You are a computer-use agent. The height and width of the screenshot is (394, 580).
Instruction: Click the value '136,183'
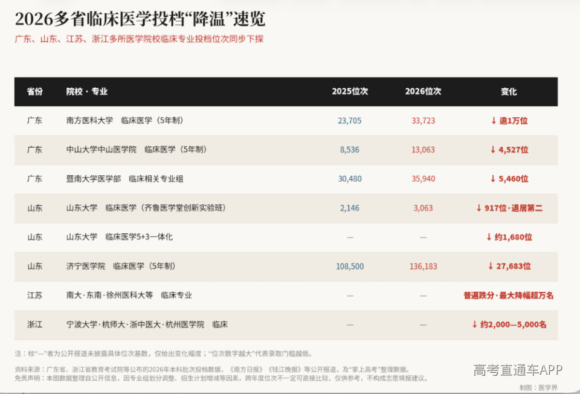423,266
